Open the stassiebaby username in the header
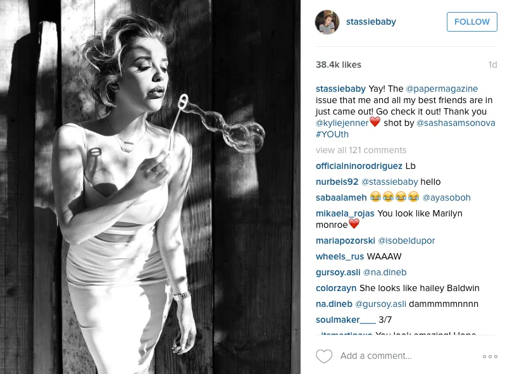 (371, 22)
